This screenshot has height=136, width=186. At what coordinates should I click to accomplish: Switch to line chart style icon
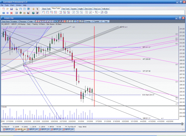click(x=72, y=21)
